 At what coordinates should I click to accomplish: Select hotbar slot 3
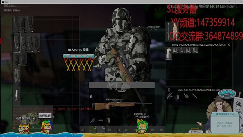(101, 130)
